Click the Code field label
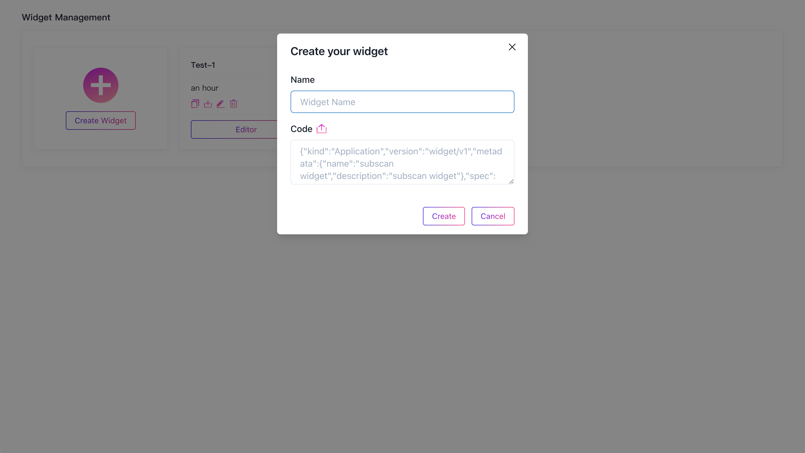The width and height of the screenshot is (805, 453). 301,129
